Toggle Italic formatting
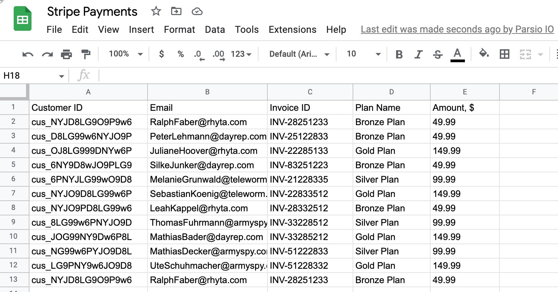This screenshot has height=292, width=558. coord(418,54)
